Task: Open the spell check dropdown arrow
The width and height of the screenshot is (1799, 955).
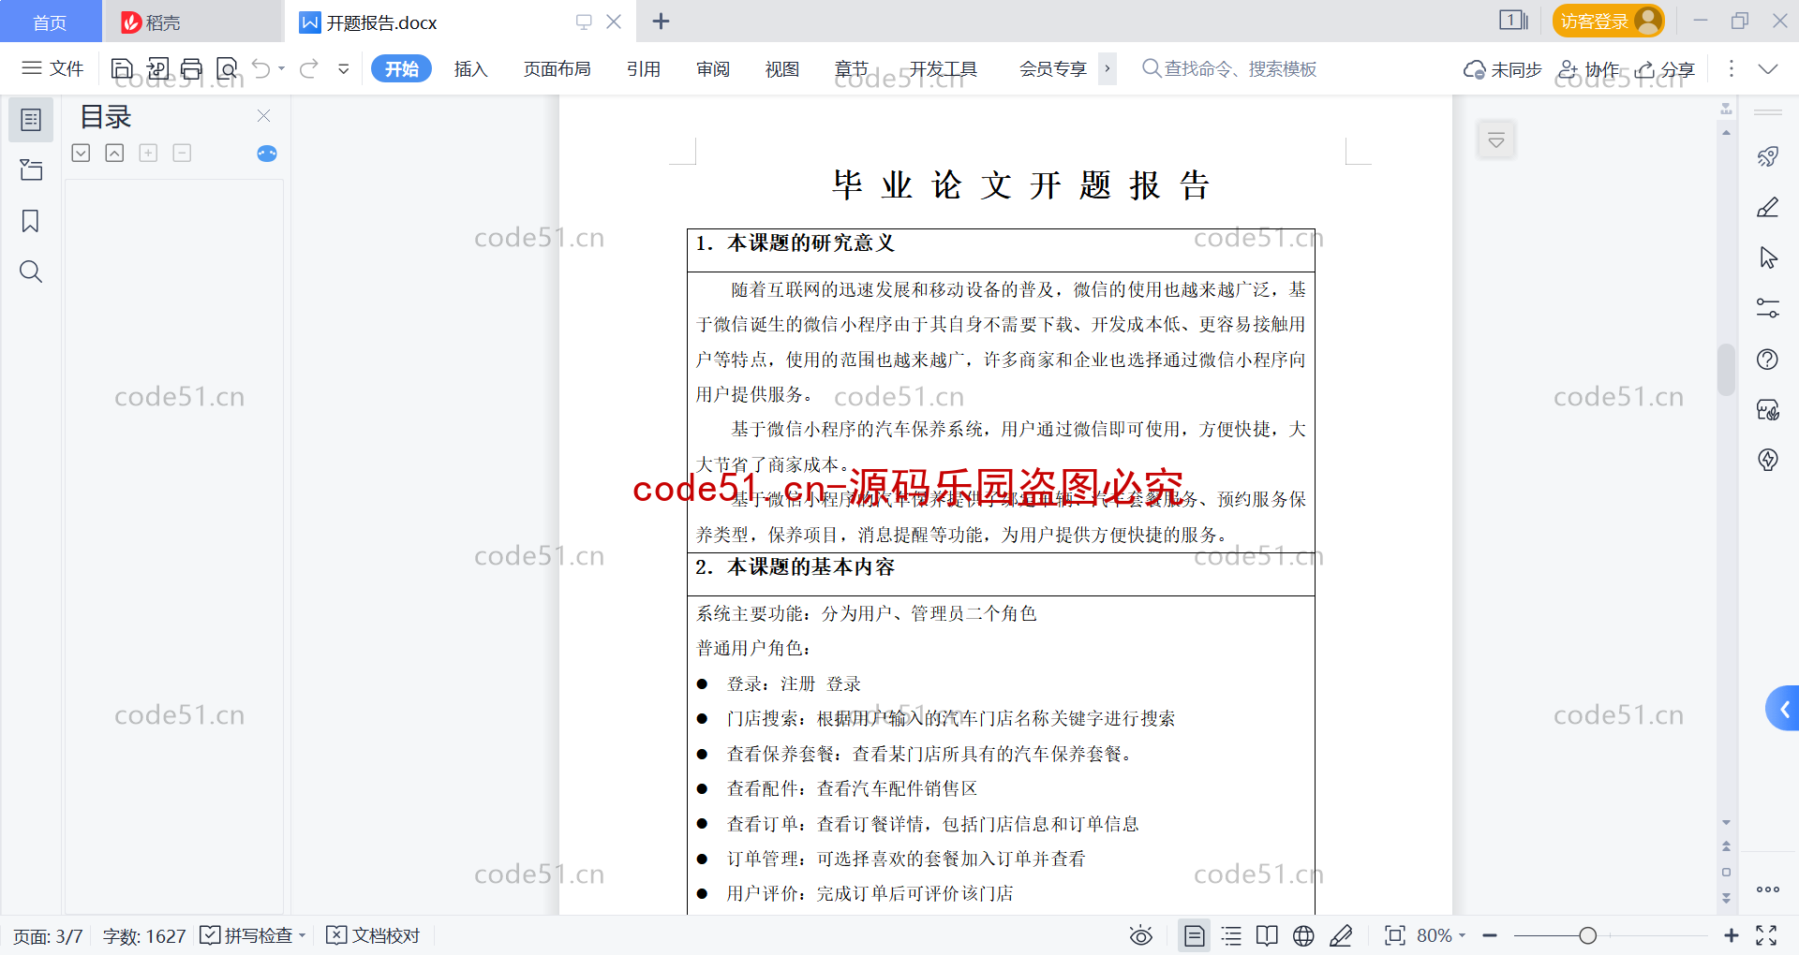Action: click(x=302, y=935)
